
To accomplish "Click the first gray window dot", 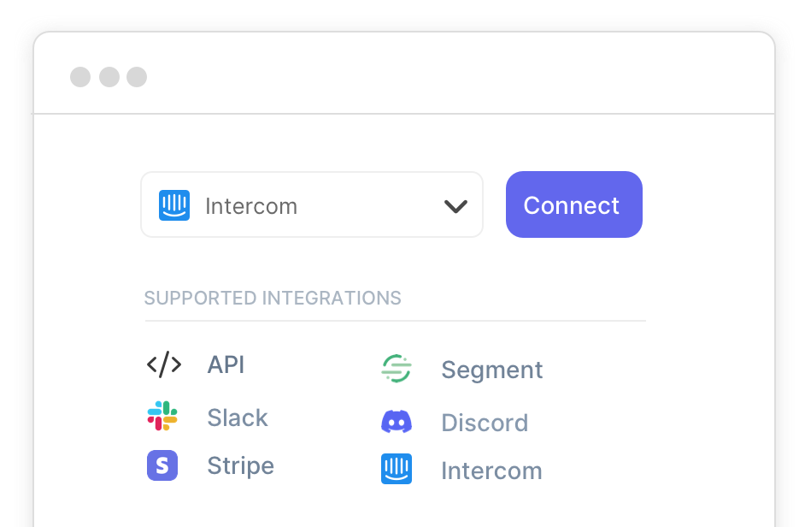I will [80, 77].
